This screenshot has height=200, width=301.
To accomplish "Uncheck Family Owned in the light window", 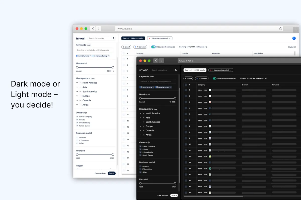I will (x=77, y=126).
